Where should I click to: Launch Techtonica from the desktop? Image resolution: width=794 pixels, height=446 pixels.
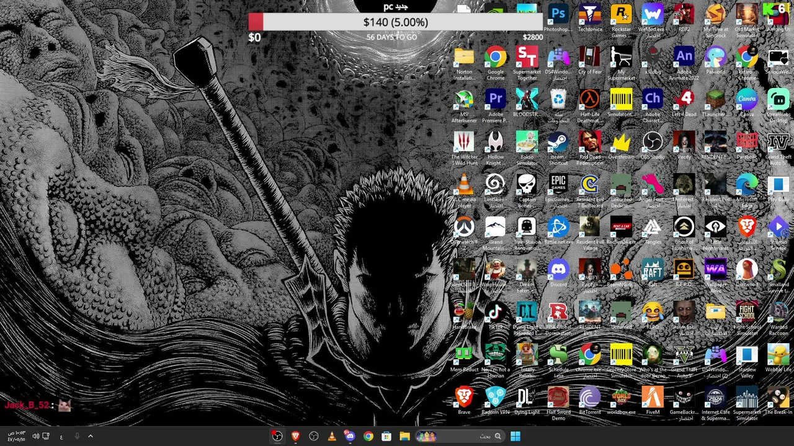pyautogui.click(x=590, y=19)
